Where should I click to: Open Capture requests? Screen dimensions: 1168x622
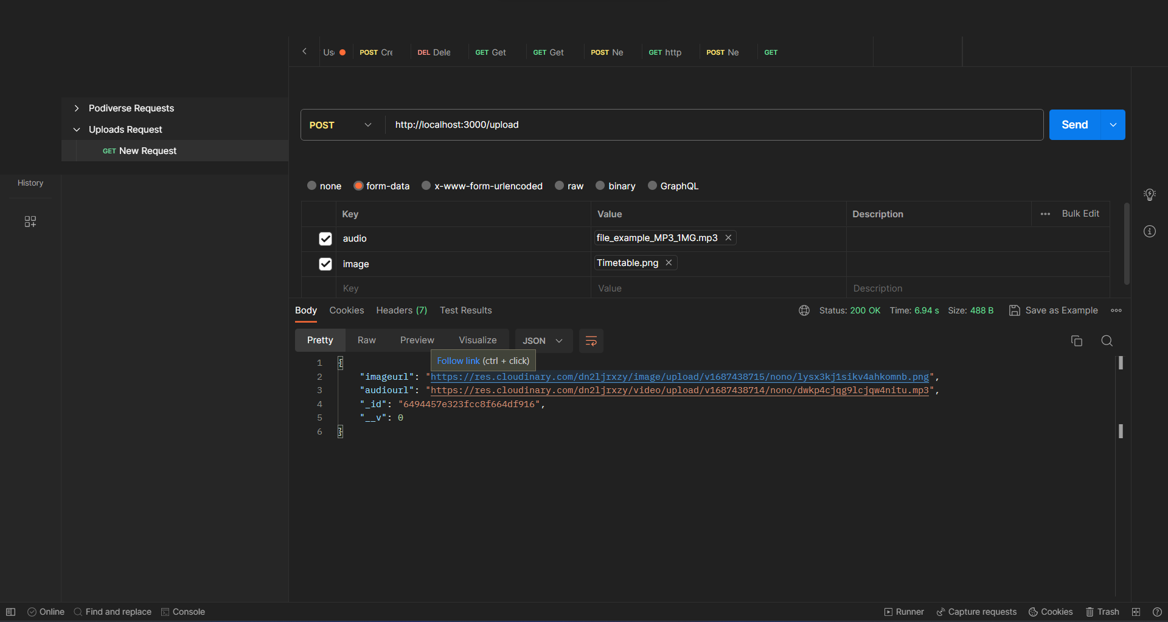[976, 612]
